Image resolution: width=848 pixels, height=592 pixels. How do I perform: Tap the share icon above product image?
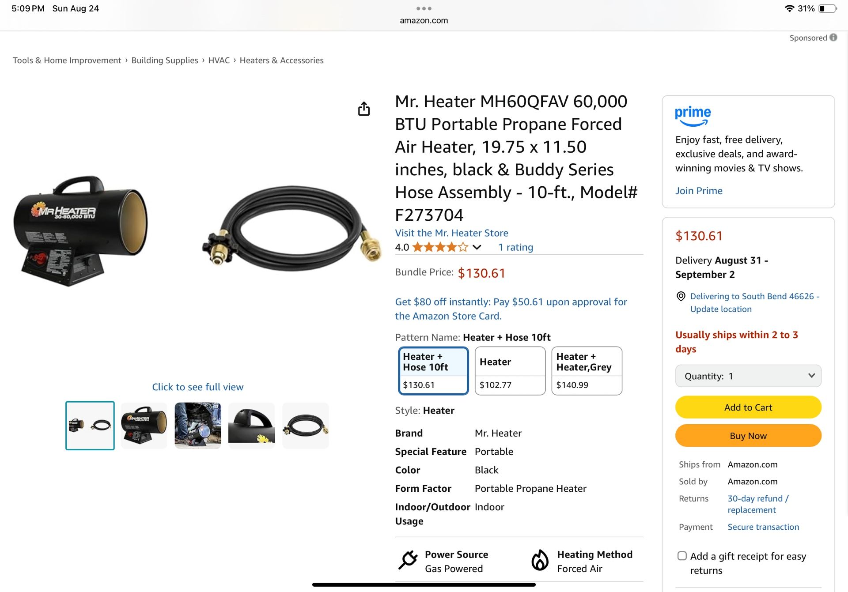coord(364,109)
